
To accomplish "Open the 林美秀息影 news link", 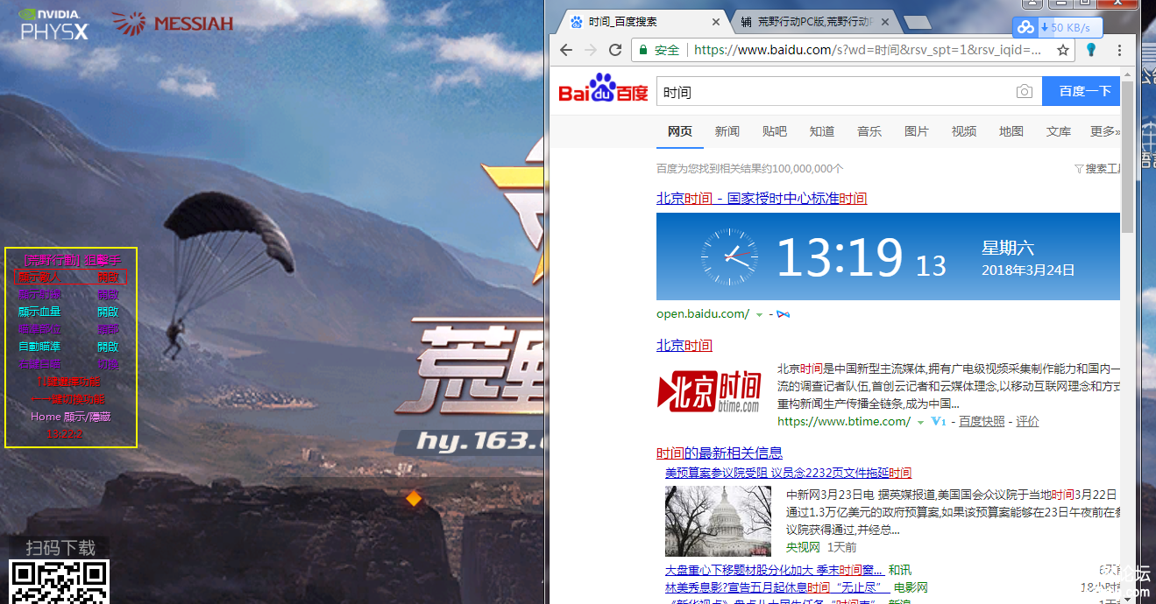I will click(x=777, y=587).
